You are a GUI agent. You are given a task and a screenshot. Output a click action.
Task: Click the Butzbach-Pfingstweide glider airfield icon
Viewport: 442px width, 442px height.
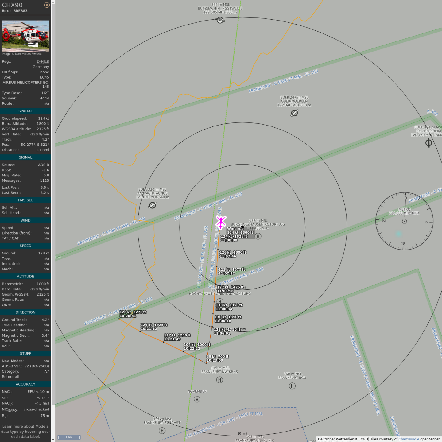[x=220, y=20]
